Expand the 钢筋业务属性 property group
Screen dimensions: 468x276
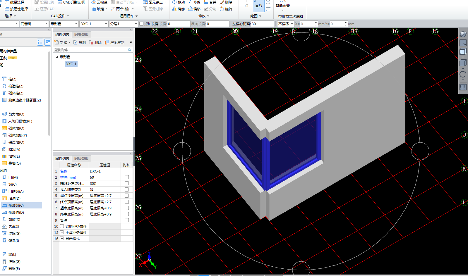pos(62,226)
